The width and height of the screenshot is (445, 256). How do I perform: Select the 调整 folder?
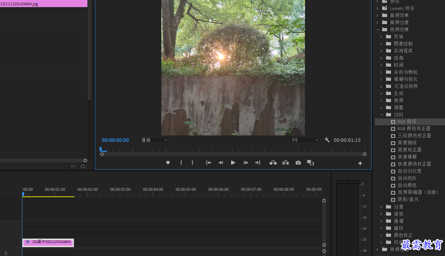(398, 107)
